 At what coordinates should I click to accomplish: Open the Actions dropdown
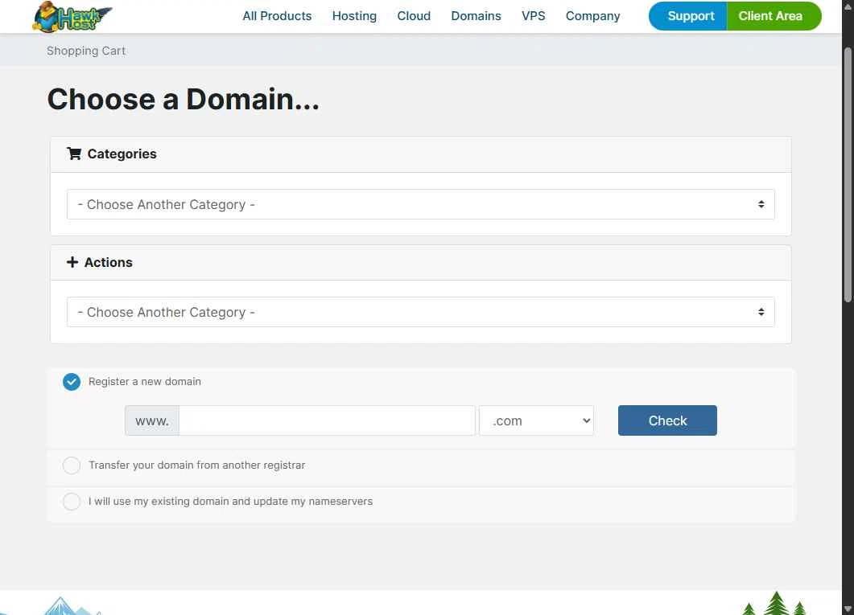(x=420, y=312)
